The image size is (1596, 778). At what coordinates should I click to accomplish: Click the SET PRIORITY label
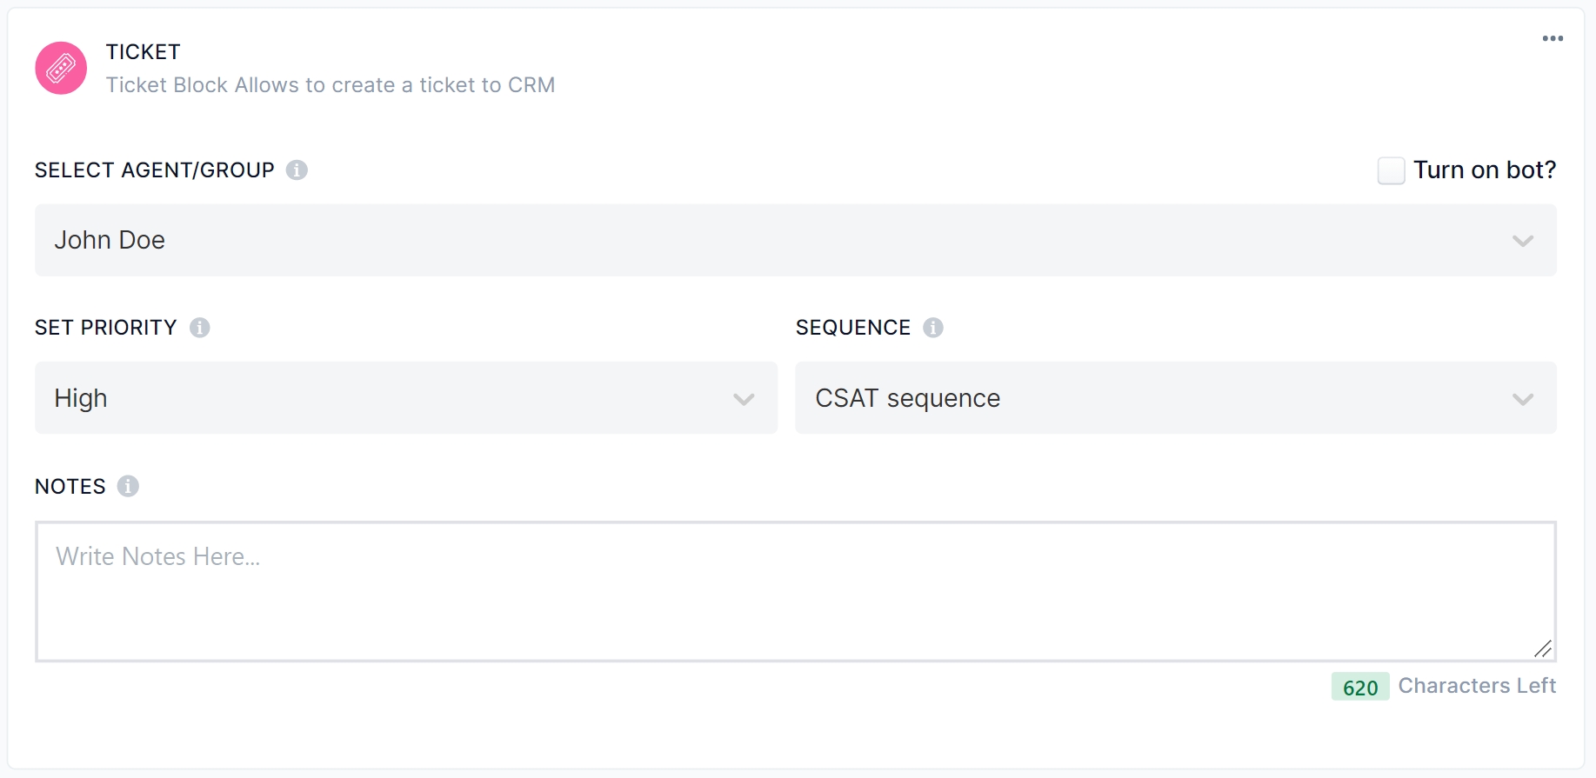click(x=106, y=328)
